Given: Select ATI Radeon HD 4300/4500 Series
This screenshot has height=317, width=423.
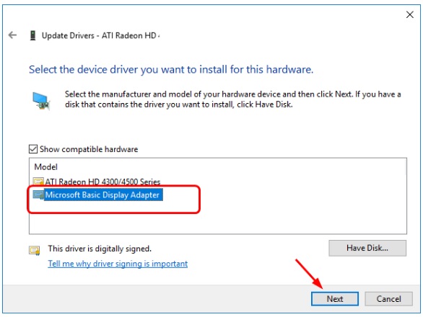Looking at the screenshot, I should [x=103, y=182].
